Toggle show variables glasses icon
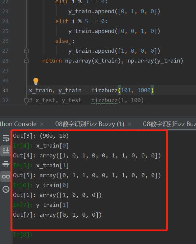Image resolution: width=196 pixels, height=244 pixels. (x=6, y=176)
